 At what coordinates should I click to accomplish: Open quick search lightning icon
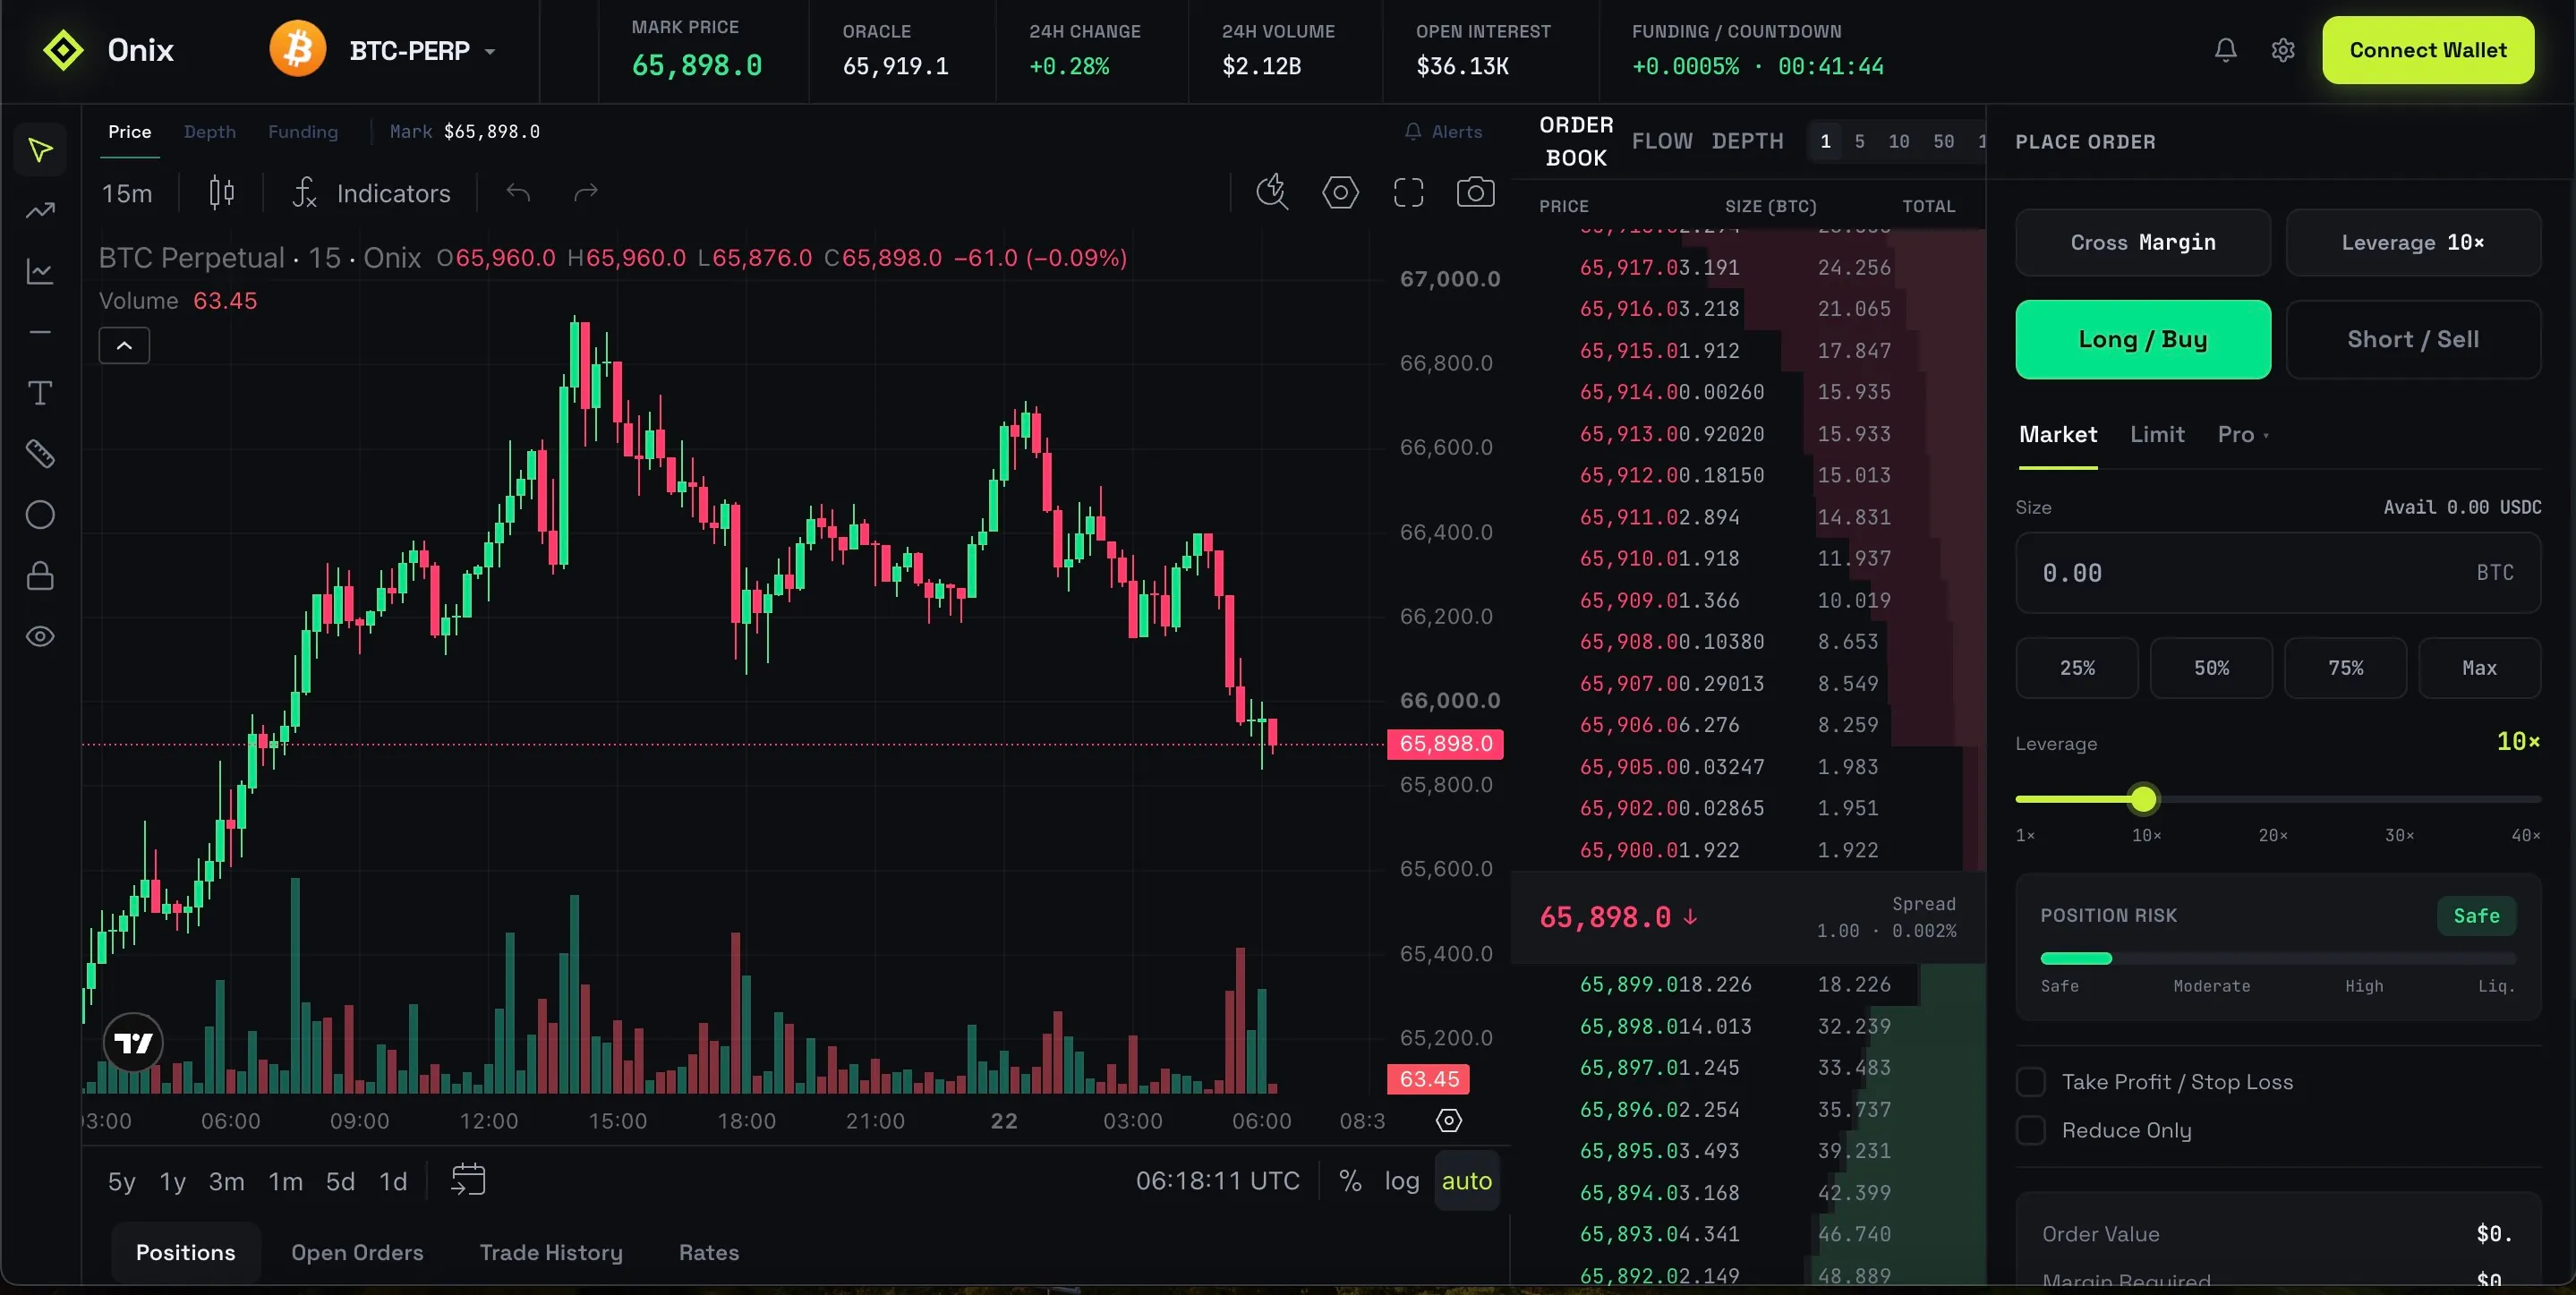[1272, 192]
